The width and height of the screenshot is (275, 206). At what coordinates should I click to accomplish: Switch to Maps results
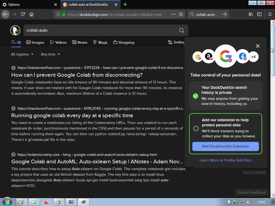[x=100, y=42]
